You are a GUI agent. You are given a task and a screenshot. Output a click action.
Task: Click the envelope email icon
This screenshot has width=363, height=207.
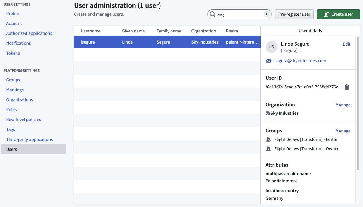(x=268, y=61)
